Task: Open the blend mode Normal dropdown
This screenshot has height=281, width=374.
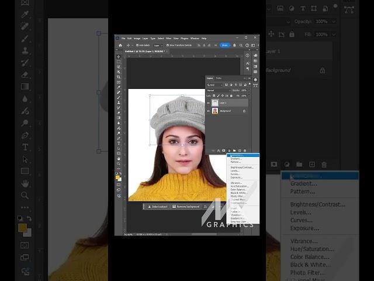Action: click(217, 90)
